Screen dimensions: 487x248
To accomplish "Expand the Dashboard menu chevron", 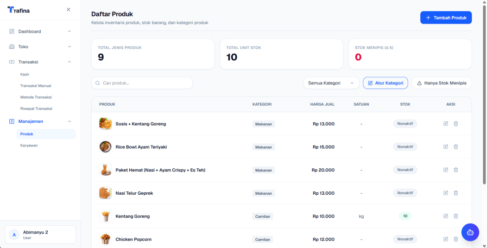I will (x=70, y=32).
